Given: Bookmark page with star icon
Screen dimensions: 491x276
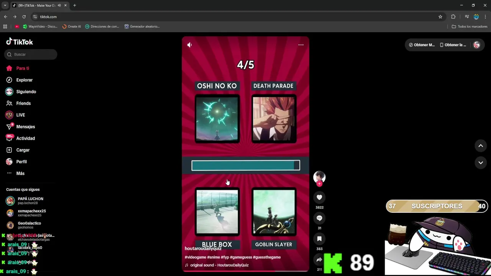Looking at the screenshot, I should [x=440, y=17].
